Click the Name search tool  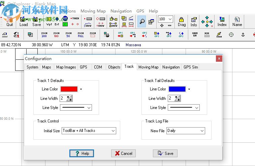click(x=237, y=22)
